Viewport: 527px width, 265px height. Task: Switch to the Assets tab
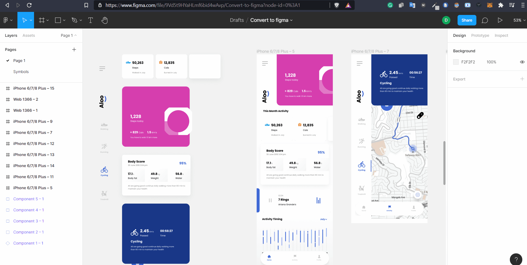29,35
